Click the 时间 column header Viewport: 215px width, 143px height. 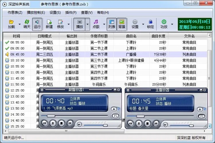tap(17, 36)
